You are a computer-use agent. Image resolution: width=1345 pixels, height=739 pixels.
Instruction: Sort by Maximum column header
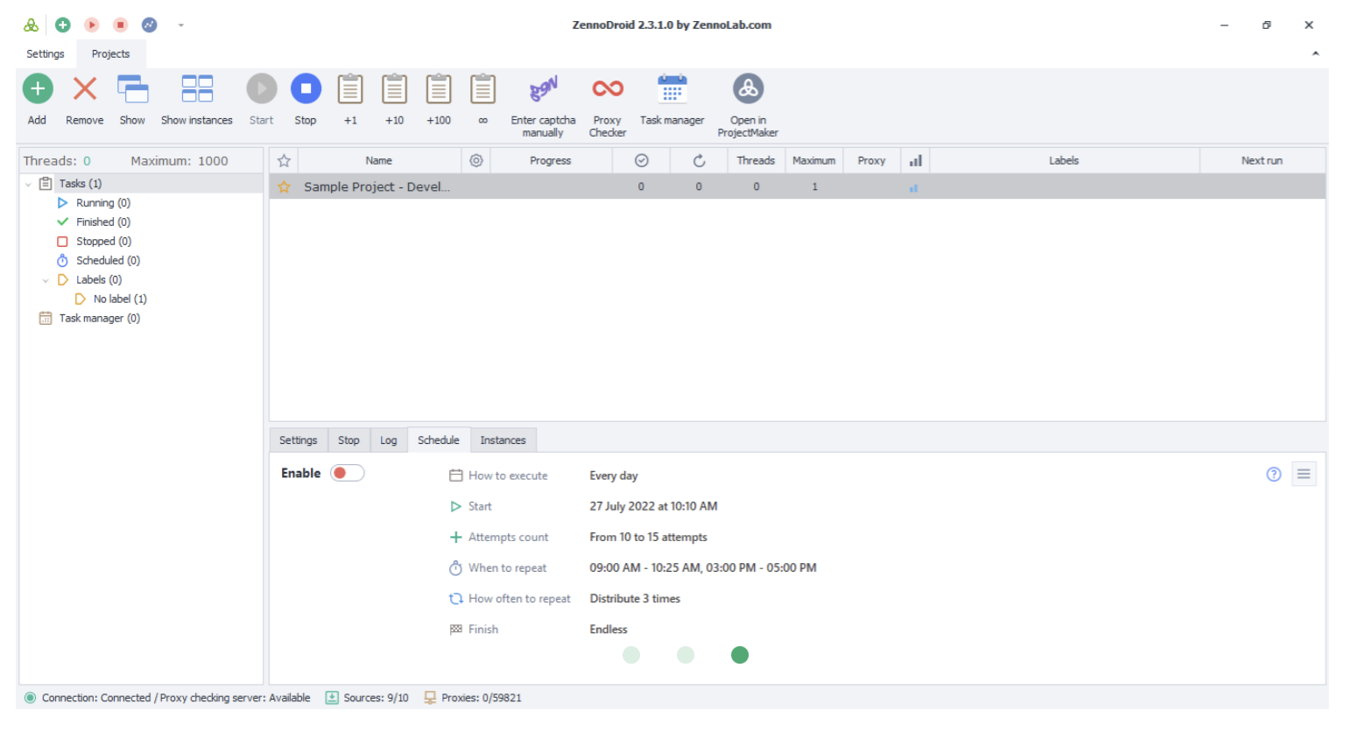pyautogui.click(x=814, y=161)
